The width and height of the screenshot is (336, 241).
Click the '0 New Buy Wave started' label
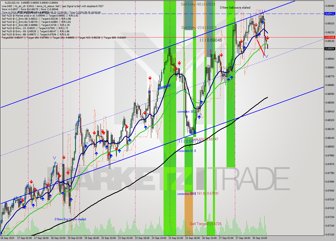[x=70, y=219]
